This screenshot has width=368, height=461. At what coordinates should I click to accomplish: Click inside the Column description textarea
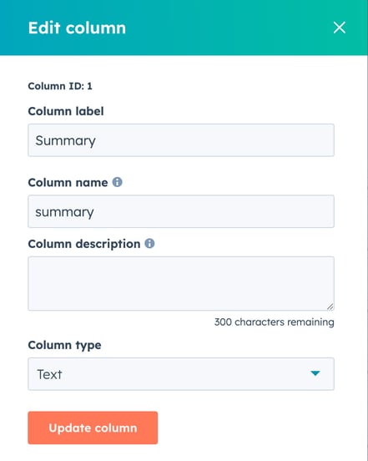[x=181, y=283]
